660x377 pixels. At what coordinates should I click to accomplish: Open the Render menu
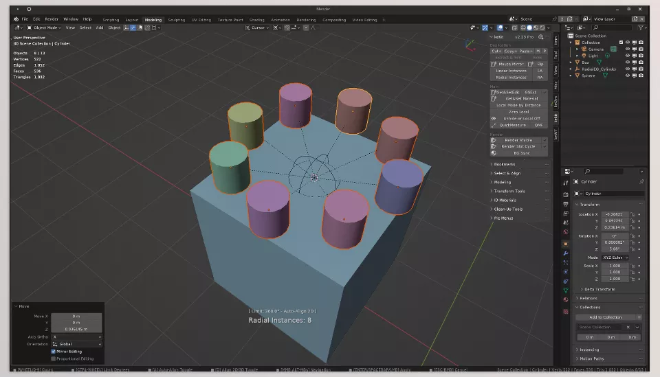point(52,19)
